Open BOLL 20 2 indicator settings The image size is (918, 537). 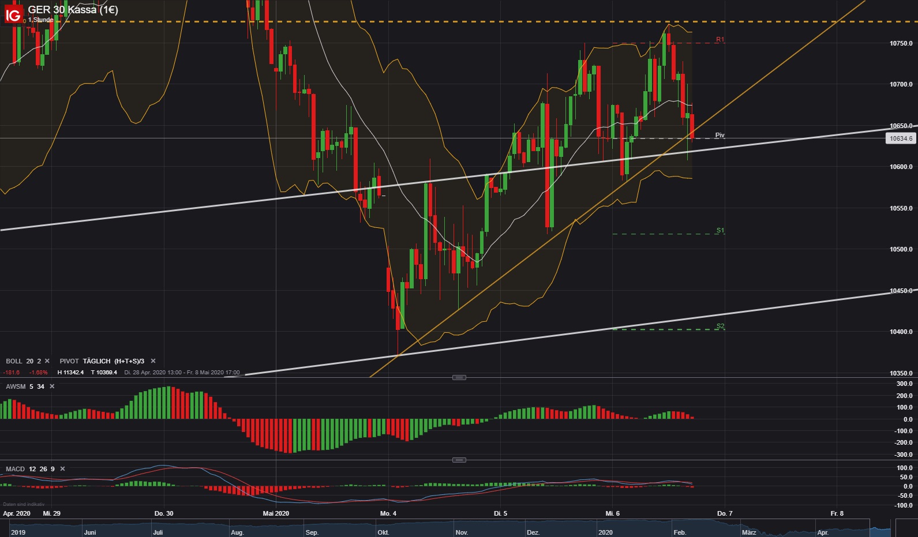[23, 361]
